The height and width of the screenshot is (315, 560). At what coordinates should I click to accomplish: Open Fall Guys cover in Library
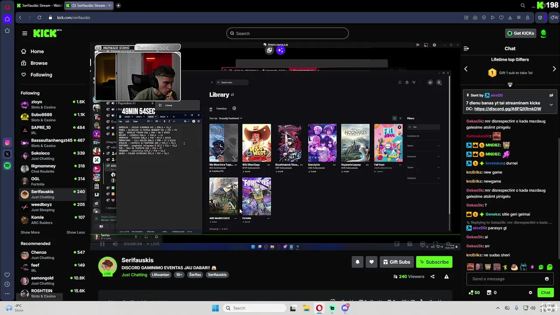[388, 143]
